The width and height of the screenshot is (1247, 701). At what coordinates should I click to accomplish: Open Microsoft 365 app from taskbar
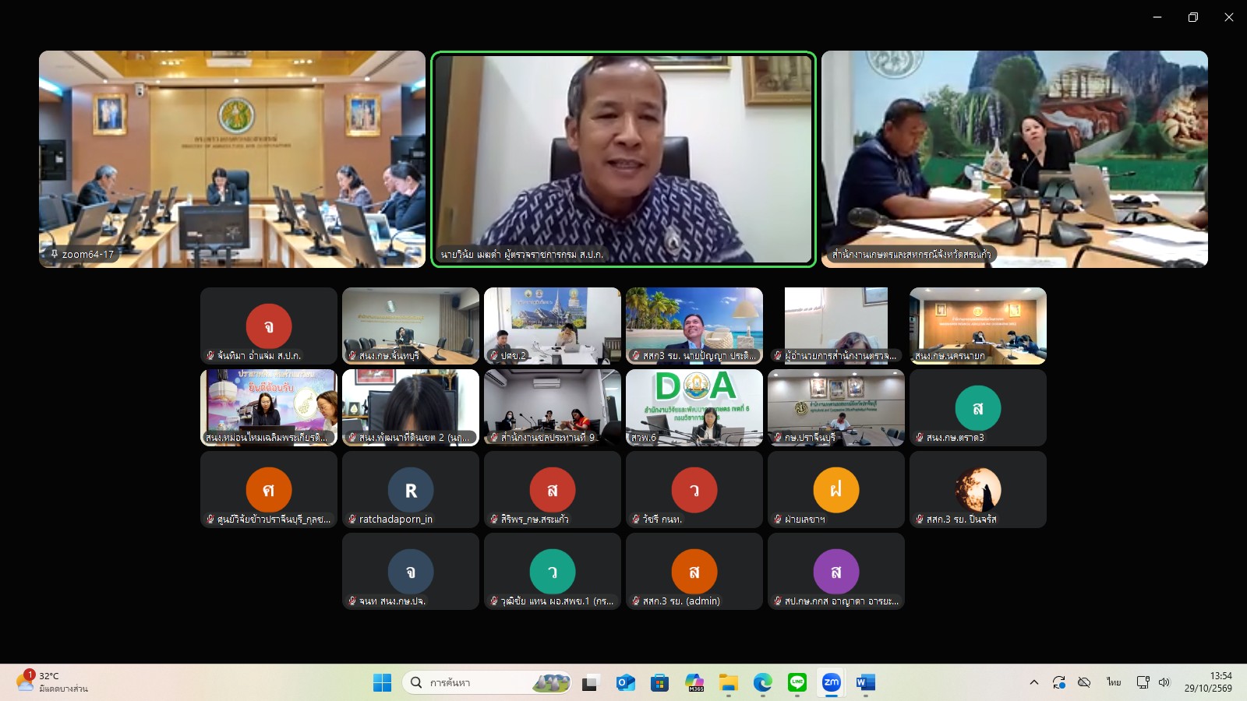(x=694, y=683)
